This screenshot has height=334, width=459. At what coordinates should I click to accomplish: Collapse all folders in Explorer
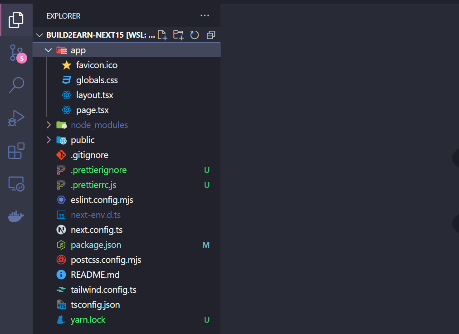click(210, 35)
